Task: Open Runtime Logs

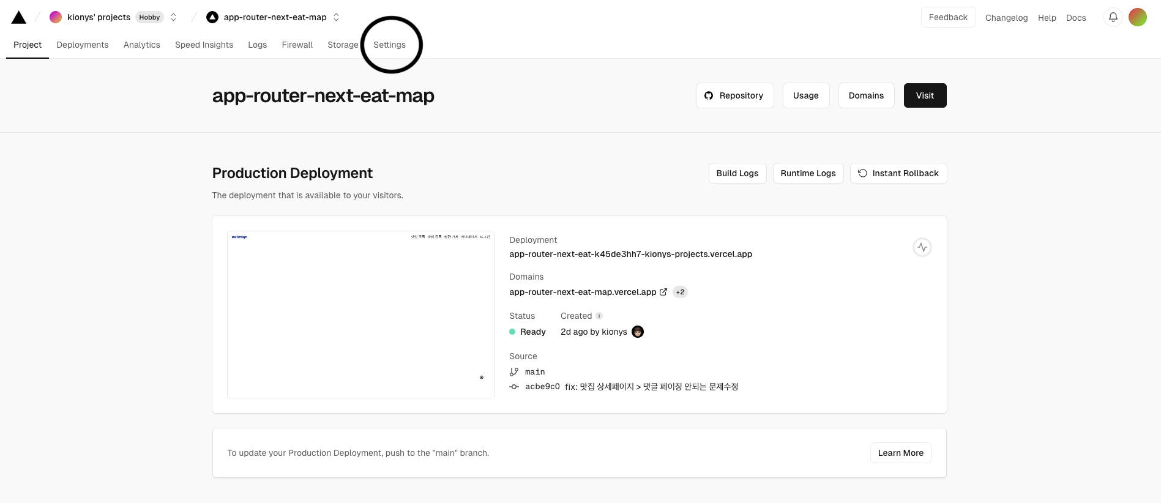Action: (x=808, y=173)
